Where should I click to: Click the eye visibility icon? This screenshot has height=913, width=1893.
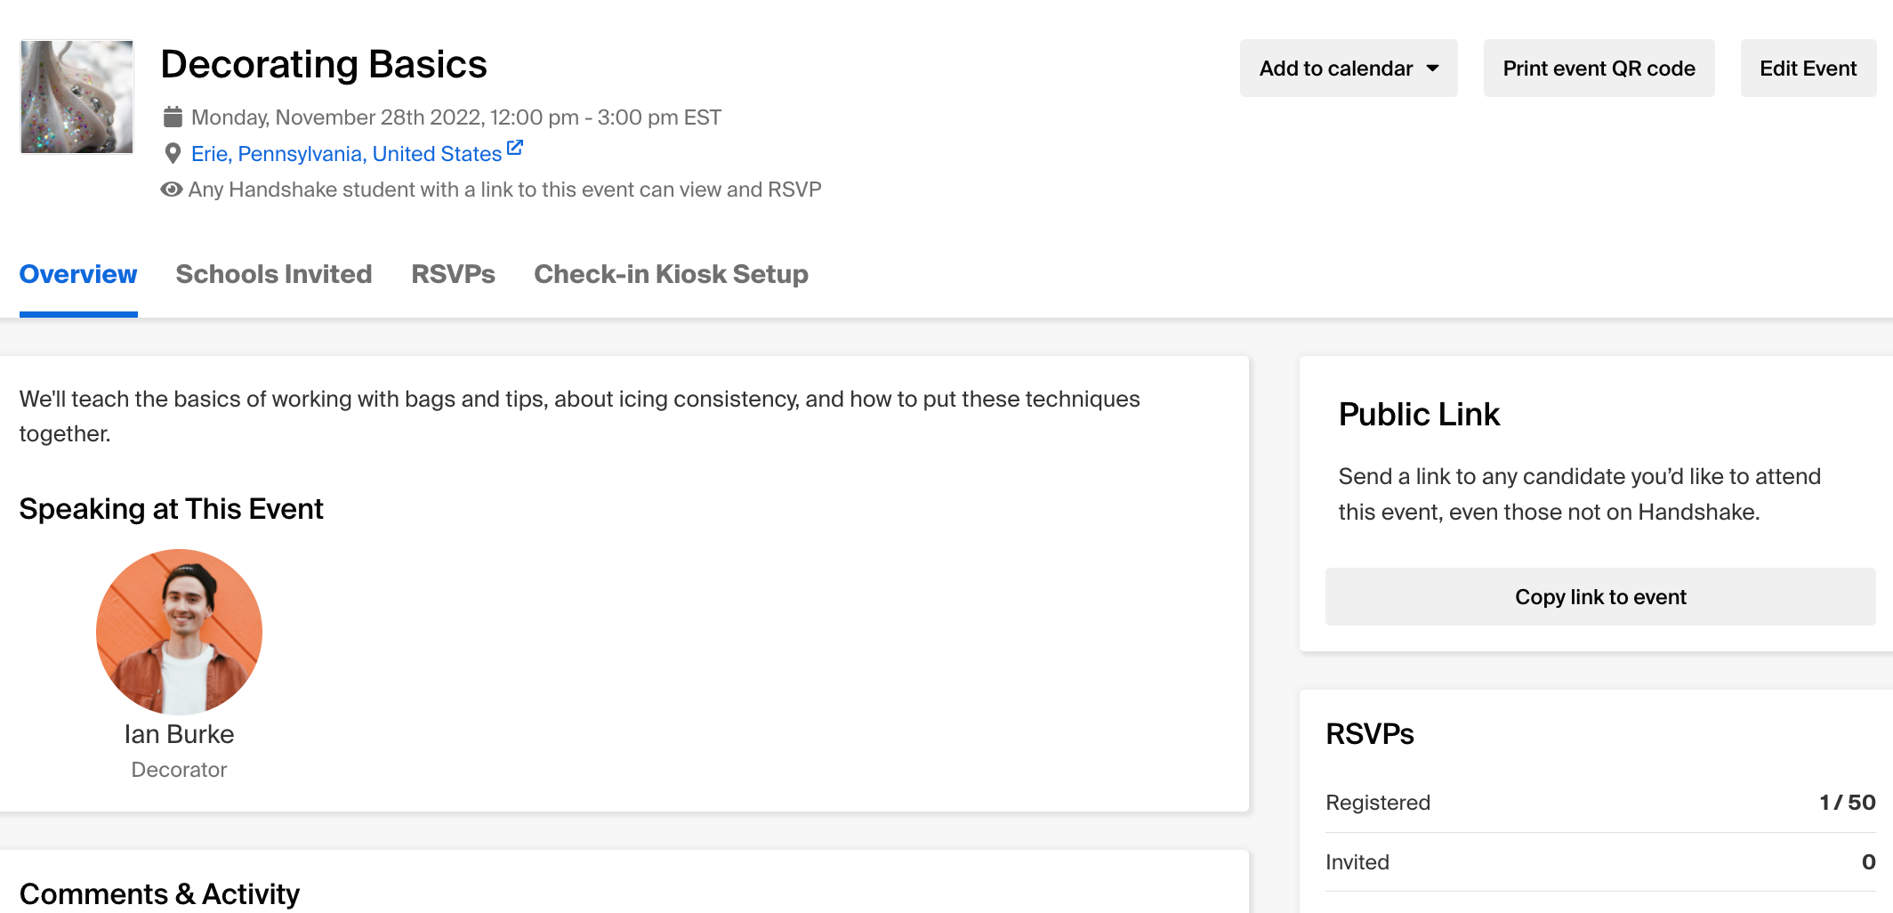click(171, 190)
